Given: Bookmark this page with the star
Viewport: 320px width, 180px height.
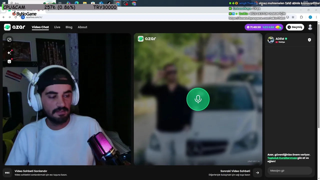Looking at the screenshot, I should (293, 17).
